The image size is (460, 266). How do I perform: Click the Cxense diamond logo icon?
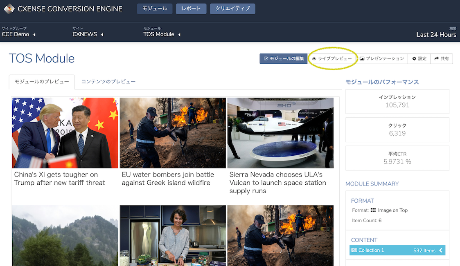click(9, 9)
